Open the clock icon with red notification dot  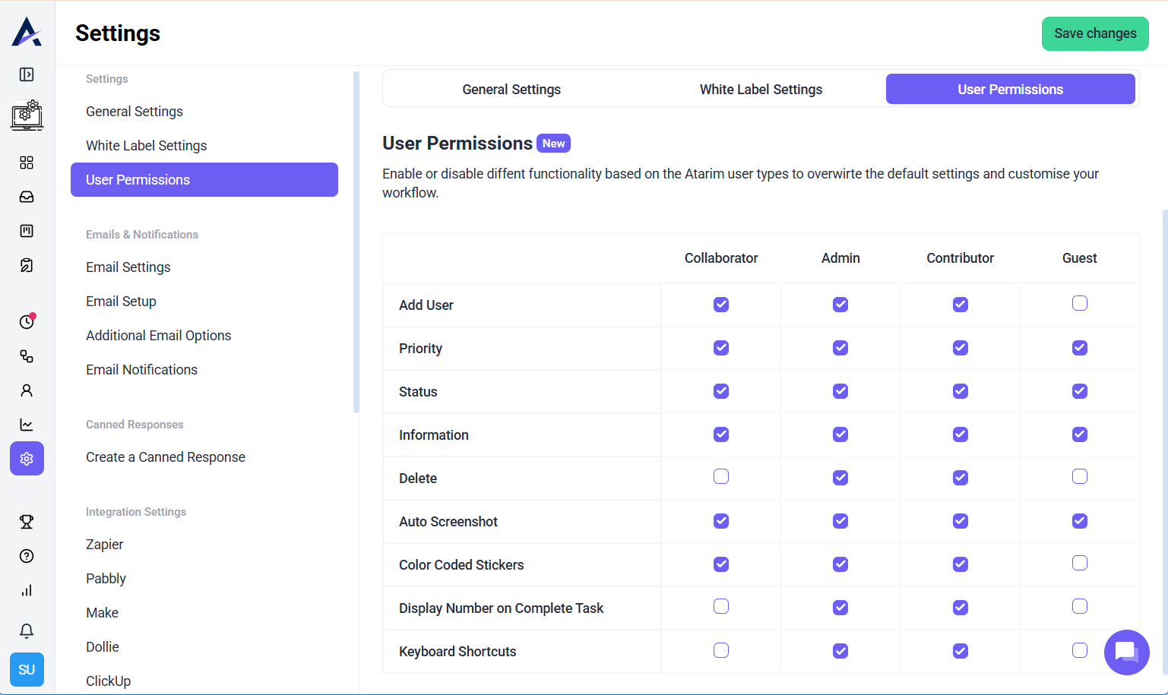click(27, 322)
